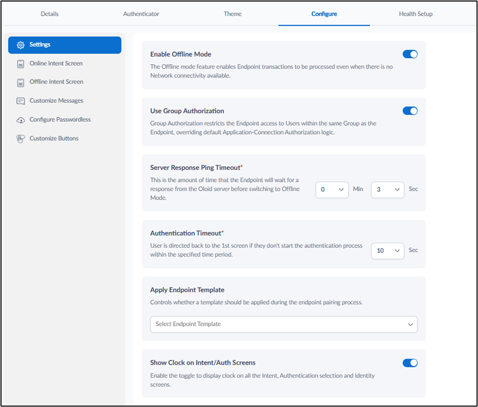
Task: Select the Configure tab
Action: tap(324, 14)
